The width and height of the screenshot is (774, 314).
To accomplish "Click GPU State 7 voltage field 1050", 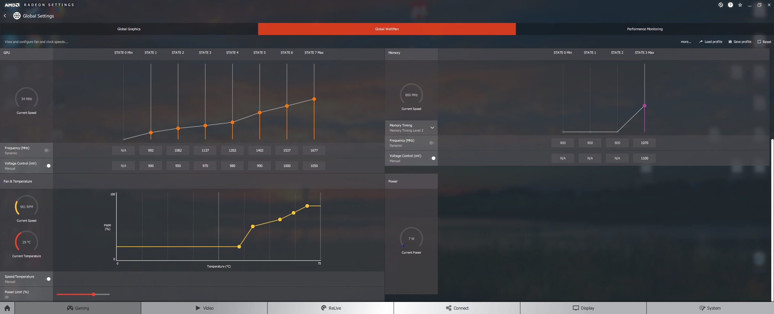I will 314,166.
